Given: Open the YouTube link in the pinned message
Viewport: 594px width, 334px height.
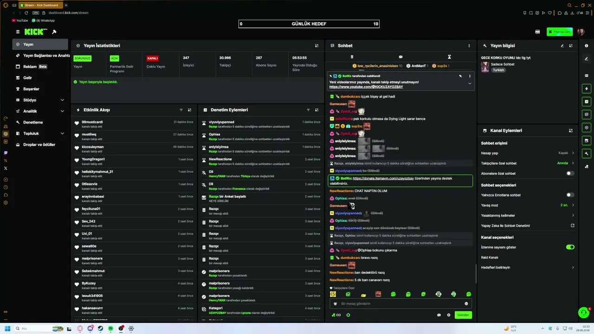Looking at the screenshot, I should point(366,87).
